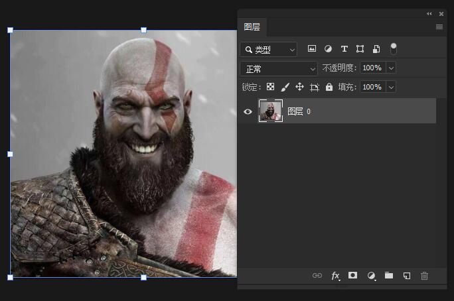Open the 正常 blend mode dropdown
454x301 pixels.
279,69
